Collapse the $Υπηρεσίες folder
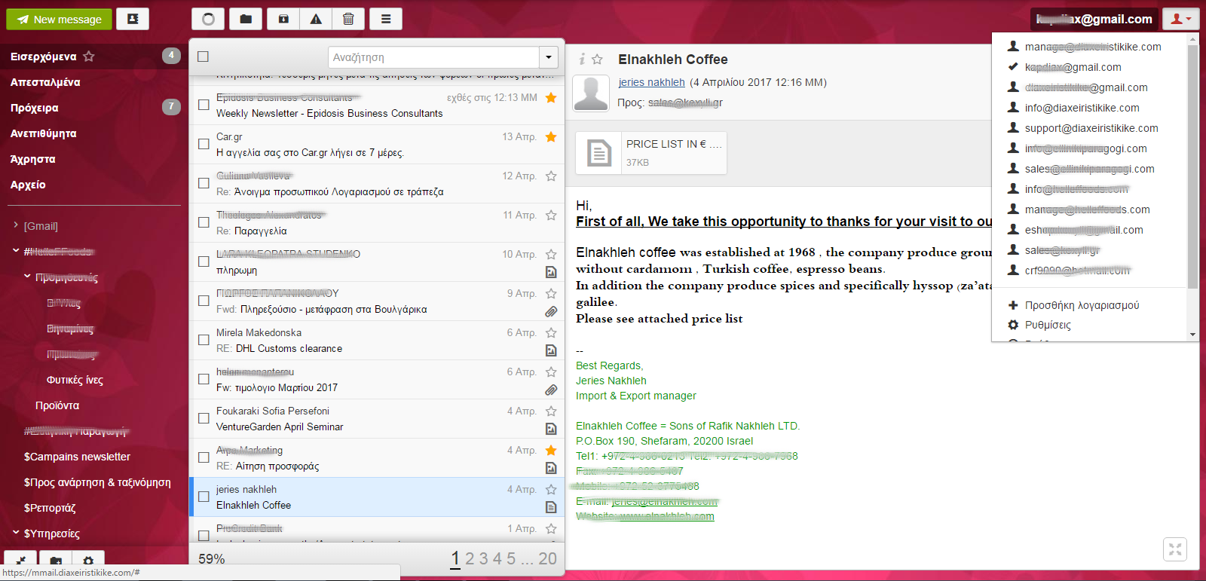 (x=16, y=533)
